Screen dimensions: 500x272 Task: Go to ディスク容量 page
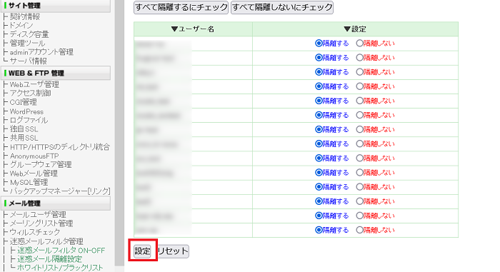coord(29,34)
